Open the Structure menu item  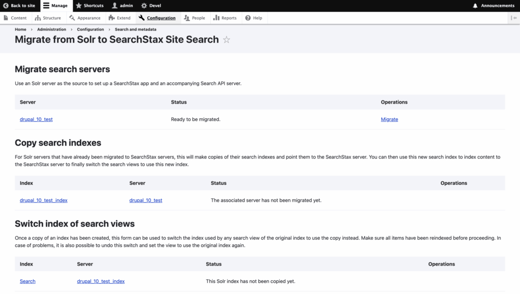pos(48,18)
